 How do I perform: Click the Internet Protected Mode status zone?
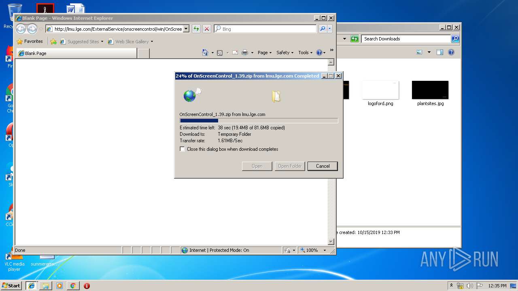(231, 250)
